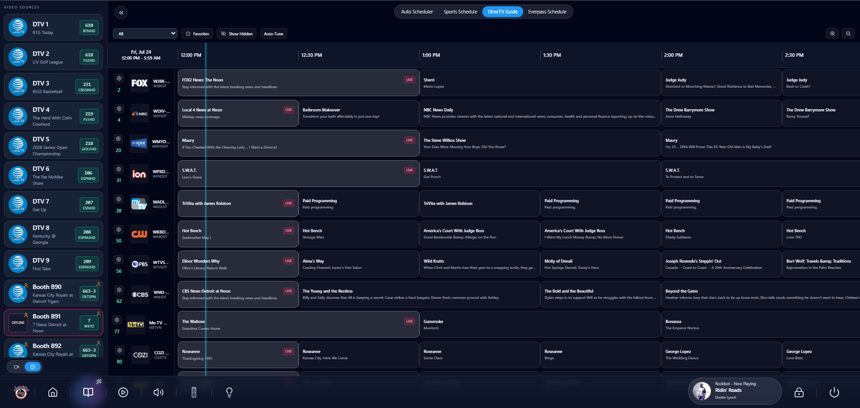
Task: Click the FOX channel logo
Action: (139, 83)
